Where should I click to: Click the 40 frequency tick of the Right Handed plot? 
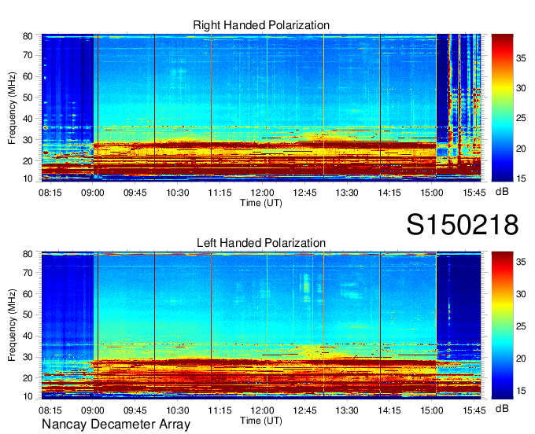(x=28, y=119)
